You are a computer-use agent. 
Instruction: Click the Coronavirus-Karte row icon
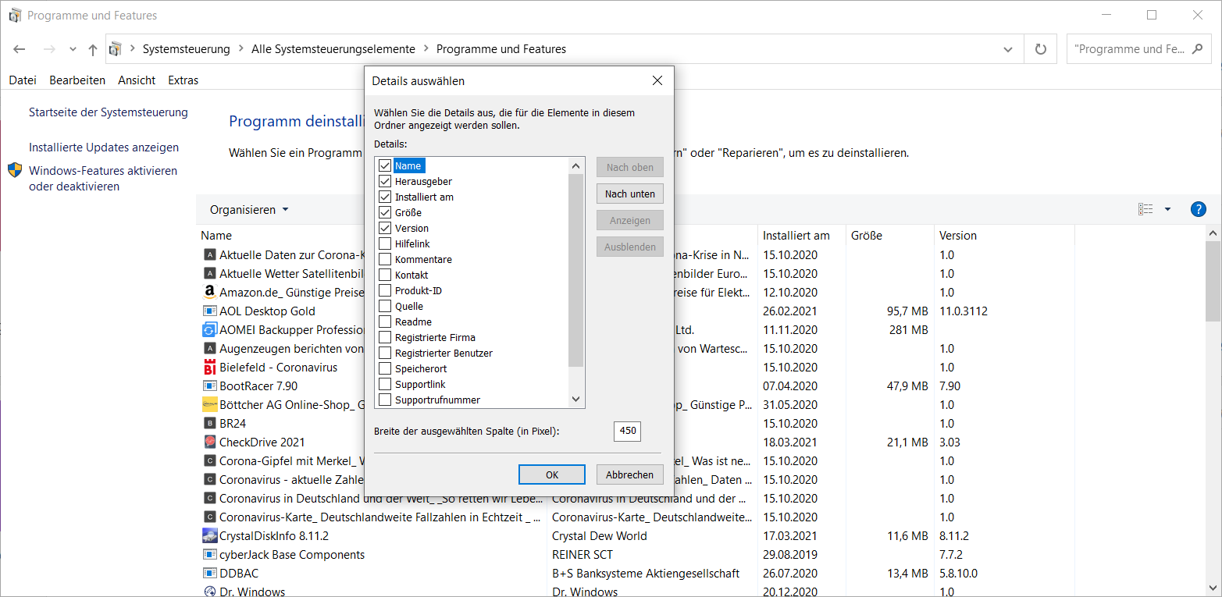click(209, 517)
